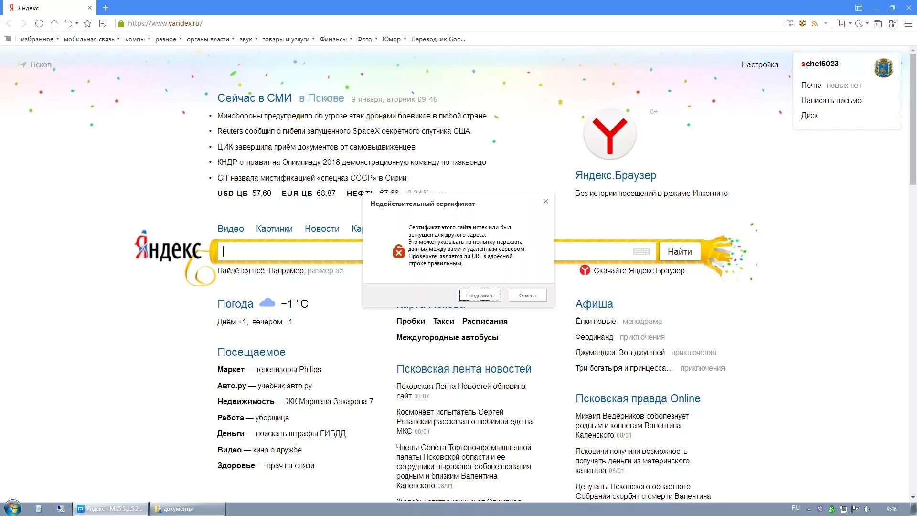Select the в Пскове news tab
This screenshot has height=516, width=917.
point(321,98)
